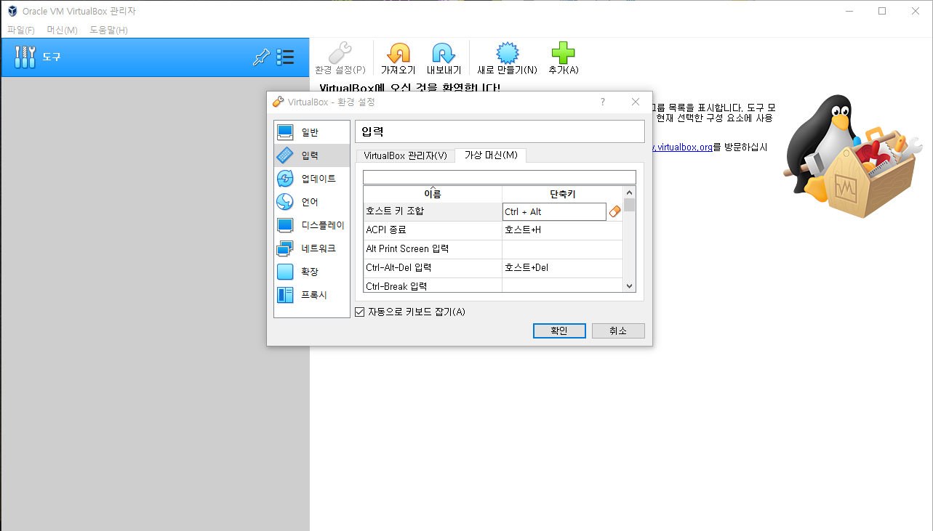Click the shortcut list scrollbar up arrow
The height and width of the screenshot is (531, 933).
pyautogui.click(x=630, y=192)
